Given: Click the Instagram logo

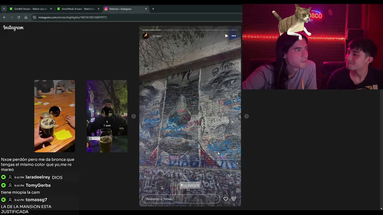Looking at the screenshot, I should tap(13, 28).
